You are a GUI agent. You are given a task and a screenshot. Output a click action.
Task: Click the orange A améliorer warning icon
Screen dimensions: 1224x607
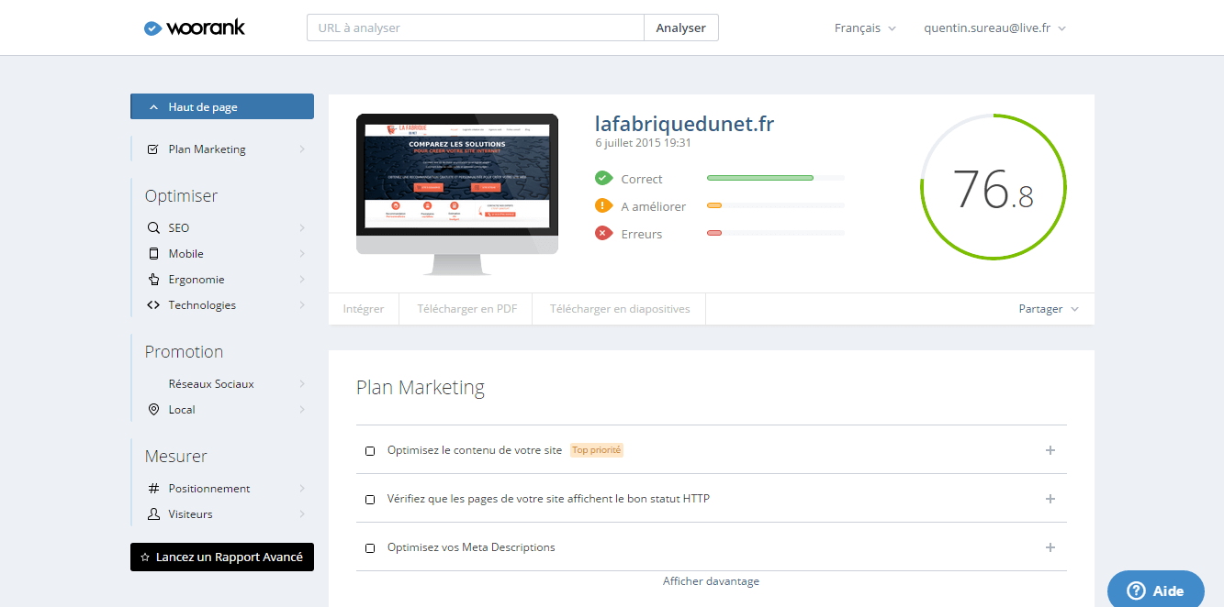click(x=603, y=205)
